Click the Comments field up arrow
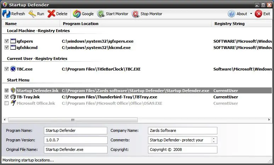 214,139
